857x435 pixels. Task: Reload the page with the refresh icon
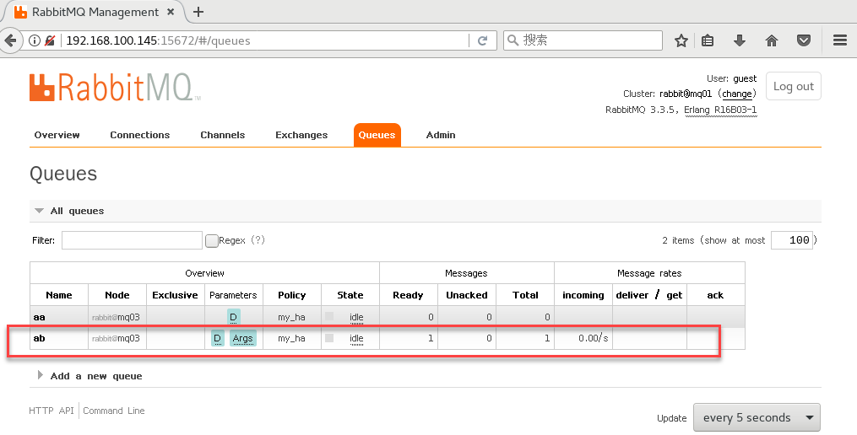coord(483,40)
